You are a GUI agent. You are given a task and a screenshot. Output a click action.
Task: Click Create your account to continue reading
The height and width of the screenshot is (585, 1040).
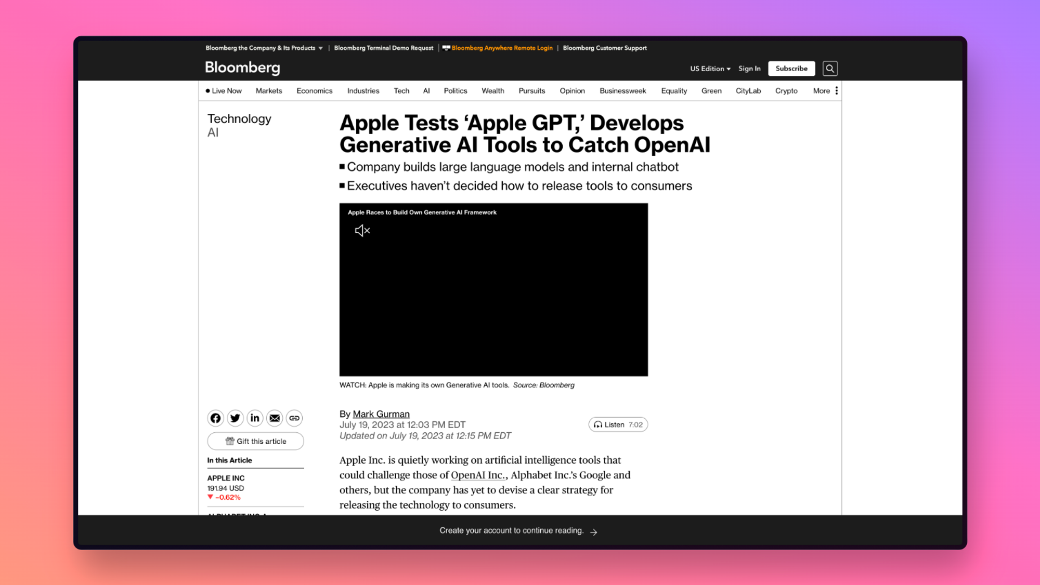(x=512, y=530)
